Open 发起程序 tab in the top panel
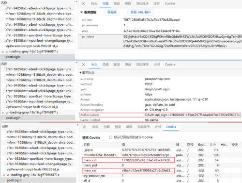This screenshot has height=183, width=242. point(142,3)
